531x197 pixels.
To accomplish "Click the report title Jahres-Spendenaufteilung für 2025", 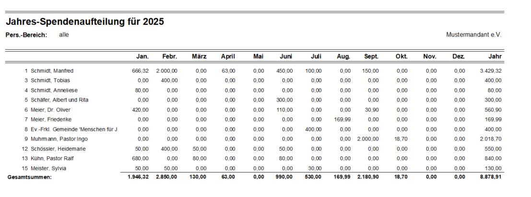I will [85, 22].
